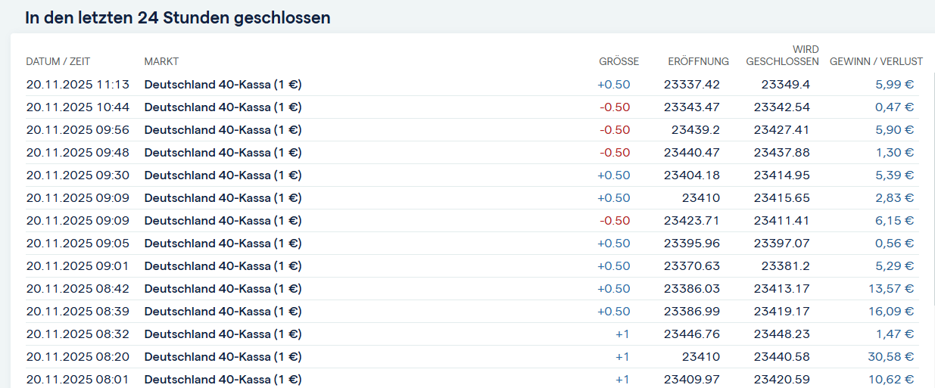Click the date cell 20.11.2025 08:39
Screen dimensions: 935x388
tap(77, 311)
